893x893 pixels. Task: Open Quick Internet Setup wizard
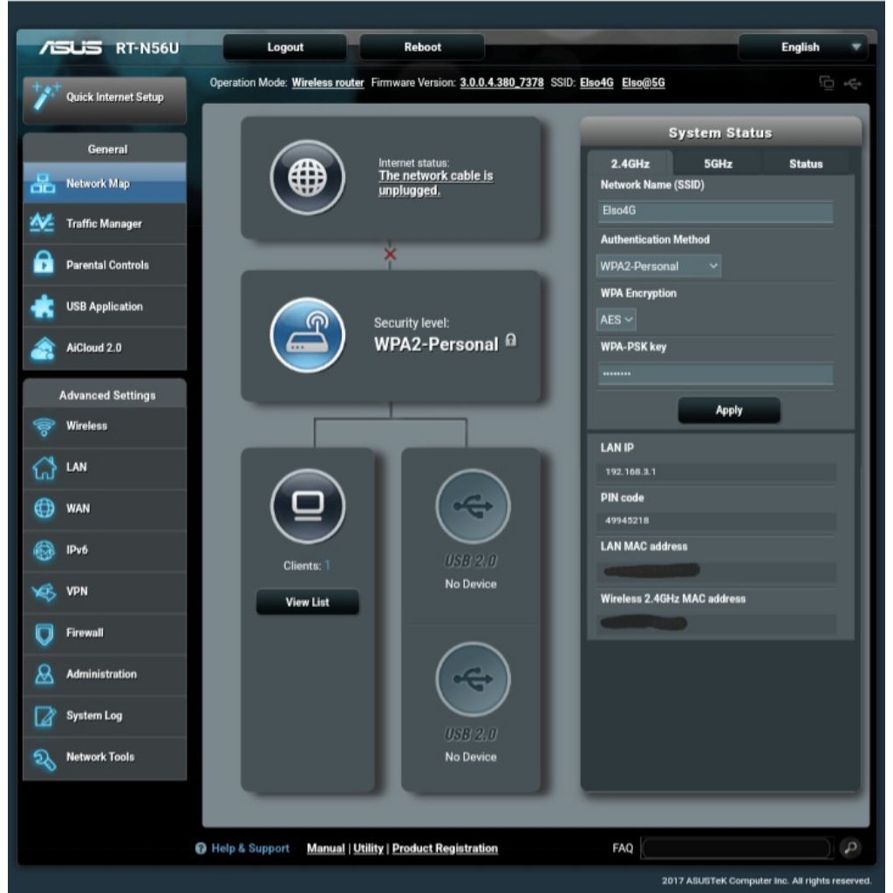coord(105,98)
